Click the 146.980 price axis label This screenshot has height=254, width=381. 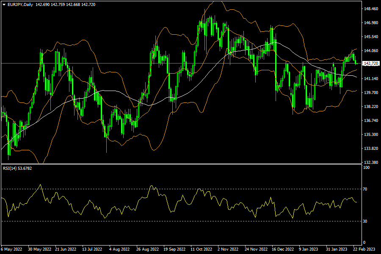[x=371, y=23]
